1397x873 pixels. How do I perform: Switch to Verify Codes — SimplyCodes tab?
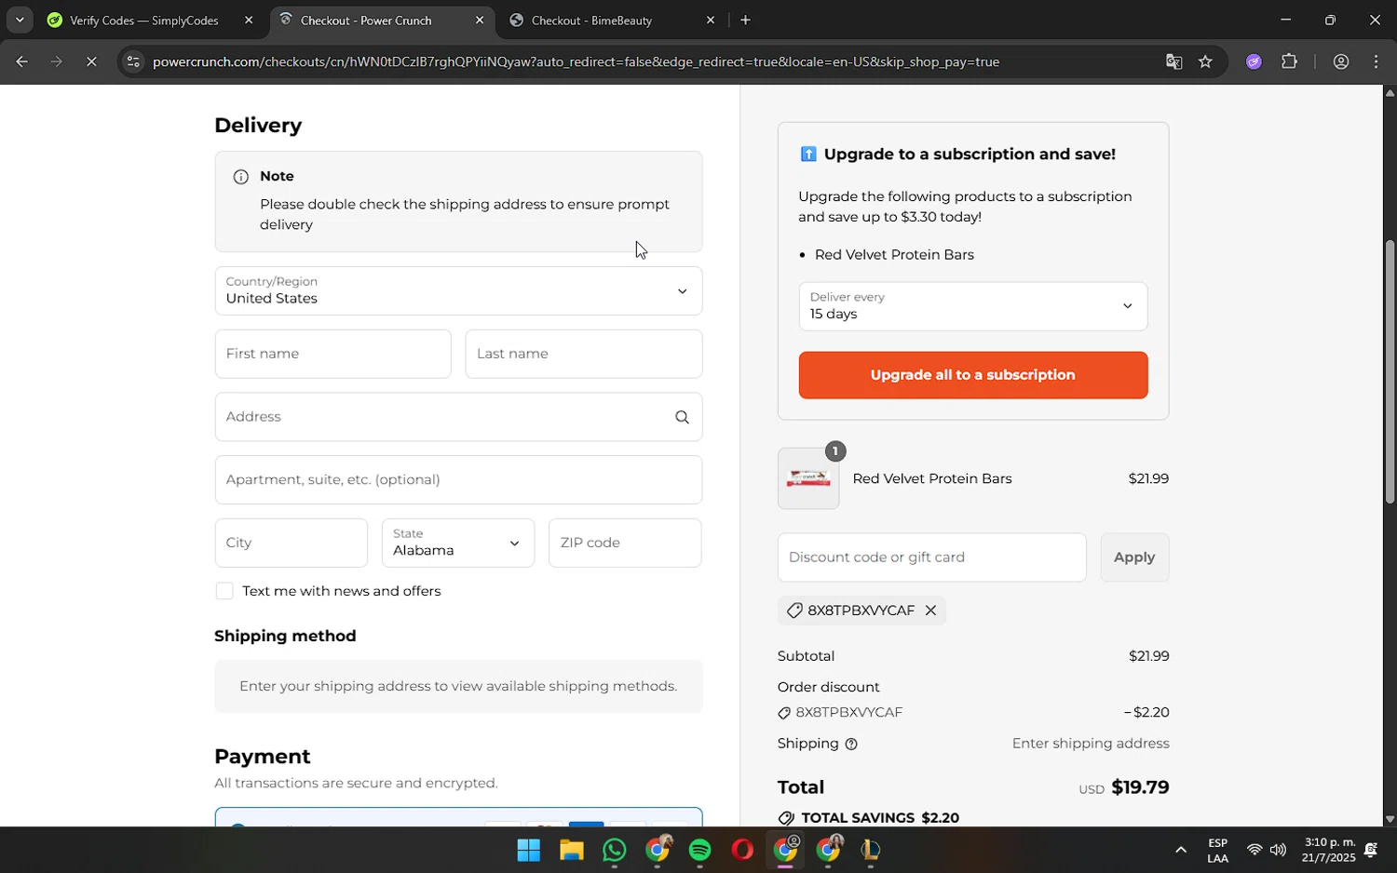click(x=144, y=20)
